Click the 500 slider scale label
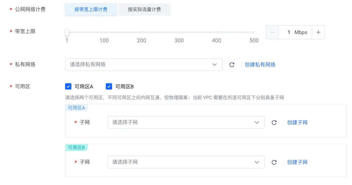 pyautogui.click(x=254, y=40)
